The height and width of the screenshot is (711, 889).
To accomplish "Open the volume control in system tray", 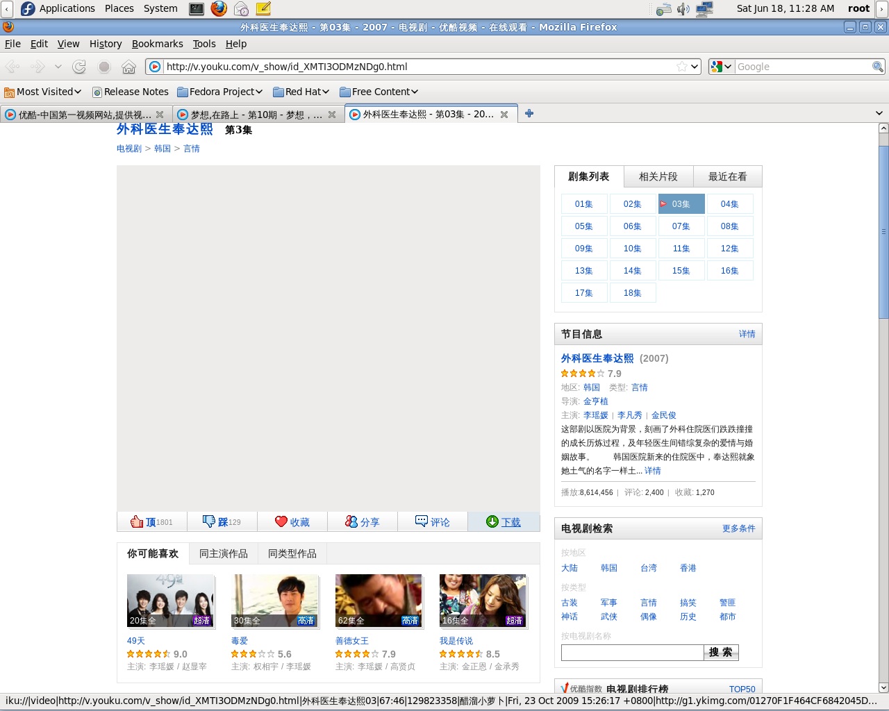I will 683,9.
